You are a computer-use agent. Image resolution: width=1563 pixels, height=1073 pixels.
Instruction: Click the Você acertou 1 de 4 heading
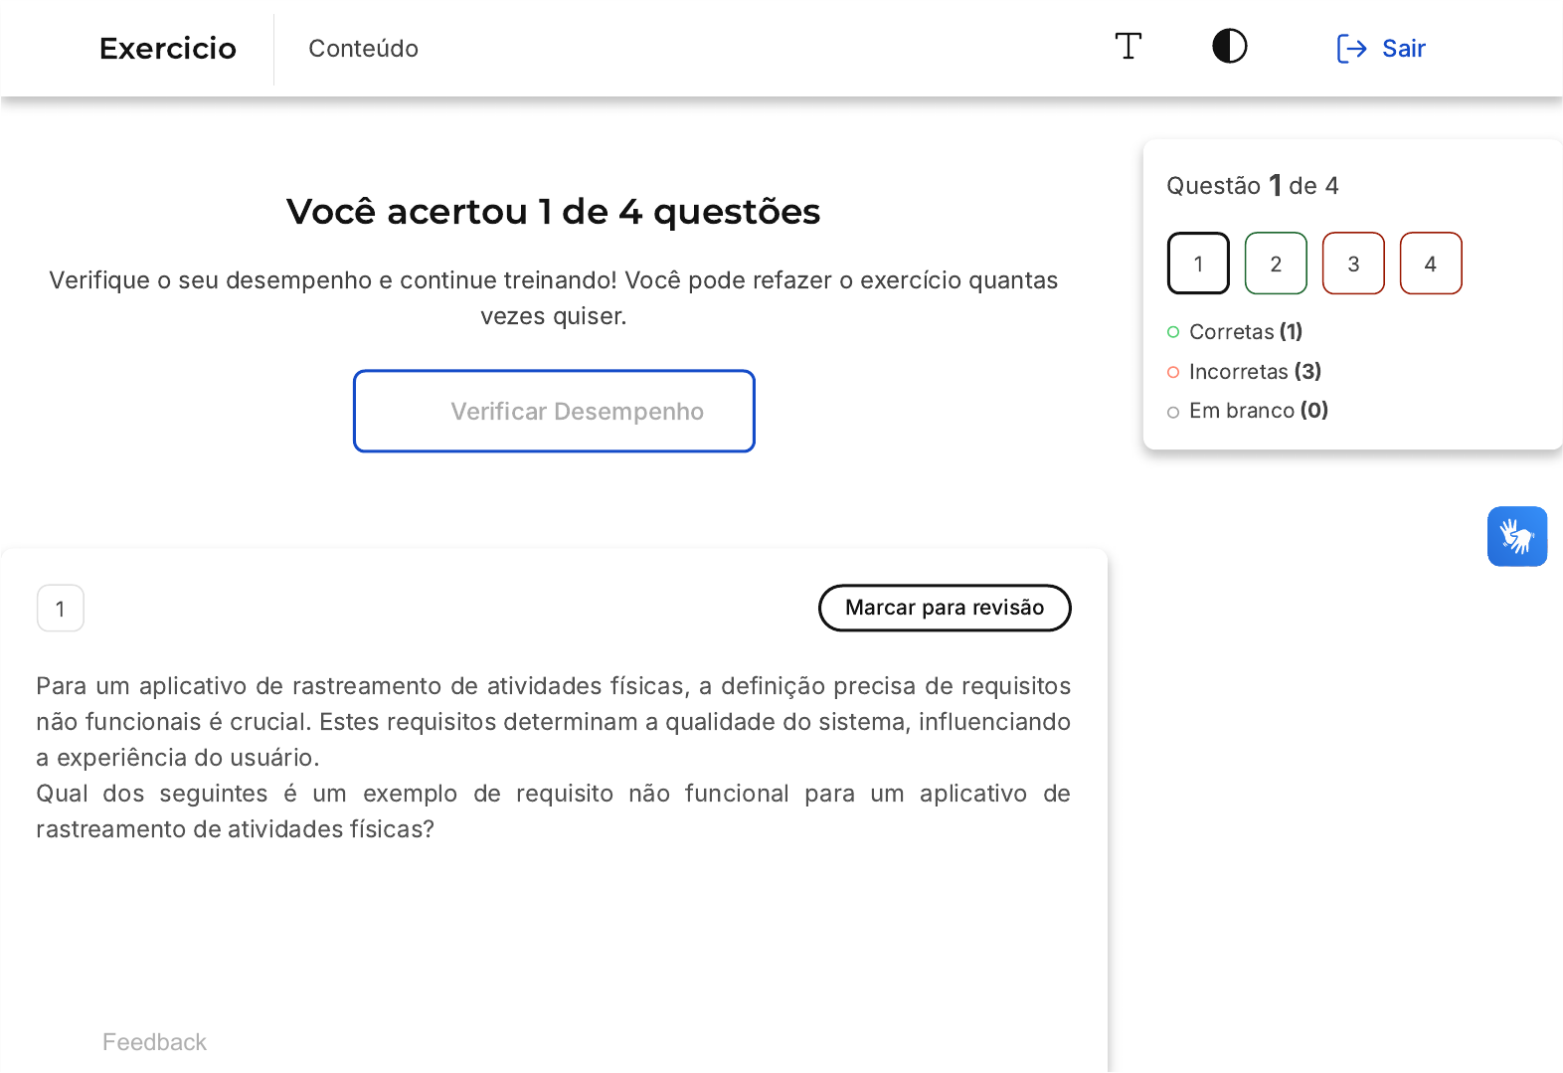[x=553, y=212]
